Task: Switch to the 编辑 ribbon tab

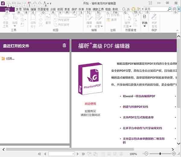Action: (x=33, y=9)
